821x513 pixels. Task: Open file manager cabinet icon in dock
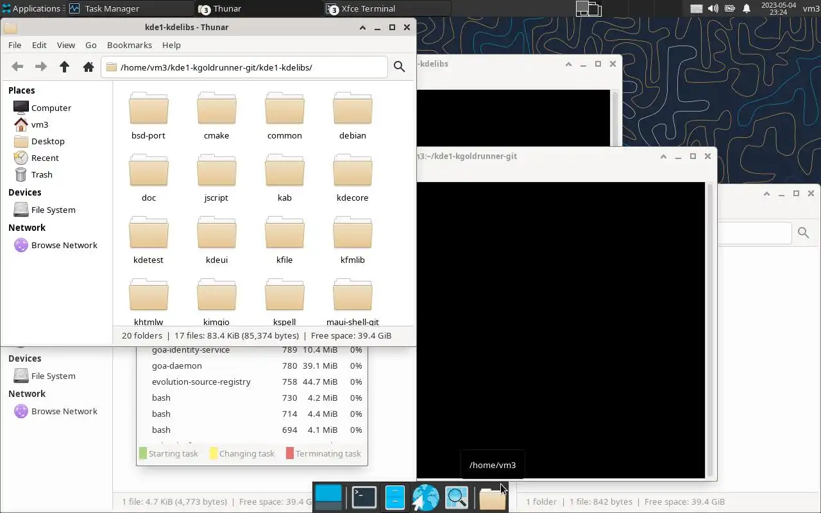[395, 498]
